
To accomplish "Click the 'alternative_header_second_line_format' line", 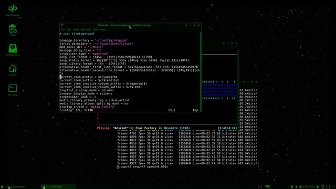I will 130,70.
